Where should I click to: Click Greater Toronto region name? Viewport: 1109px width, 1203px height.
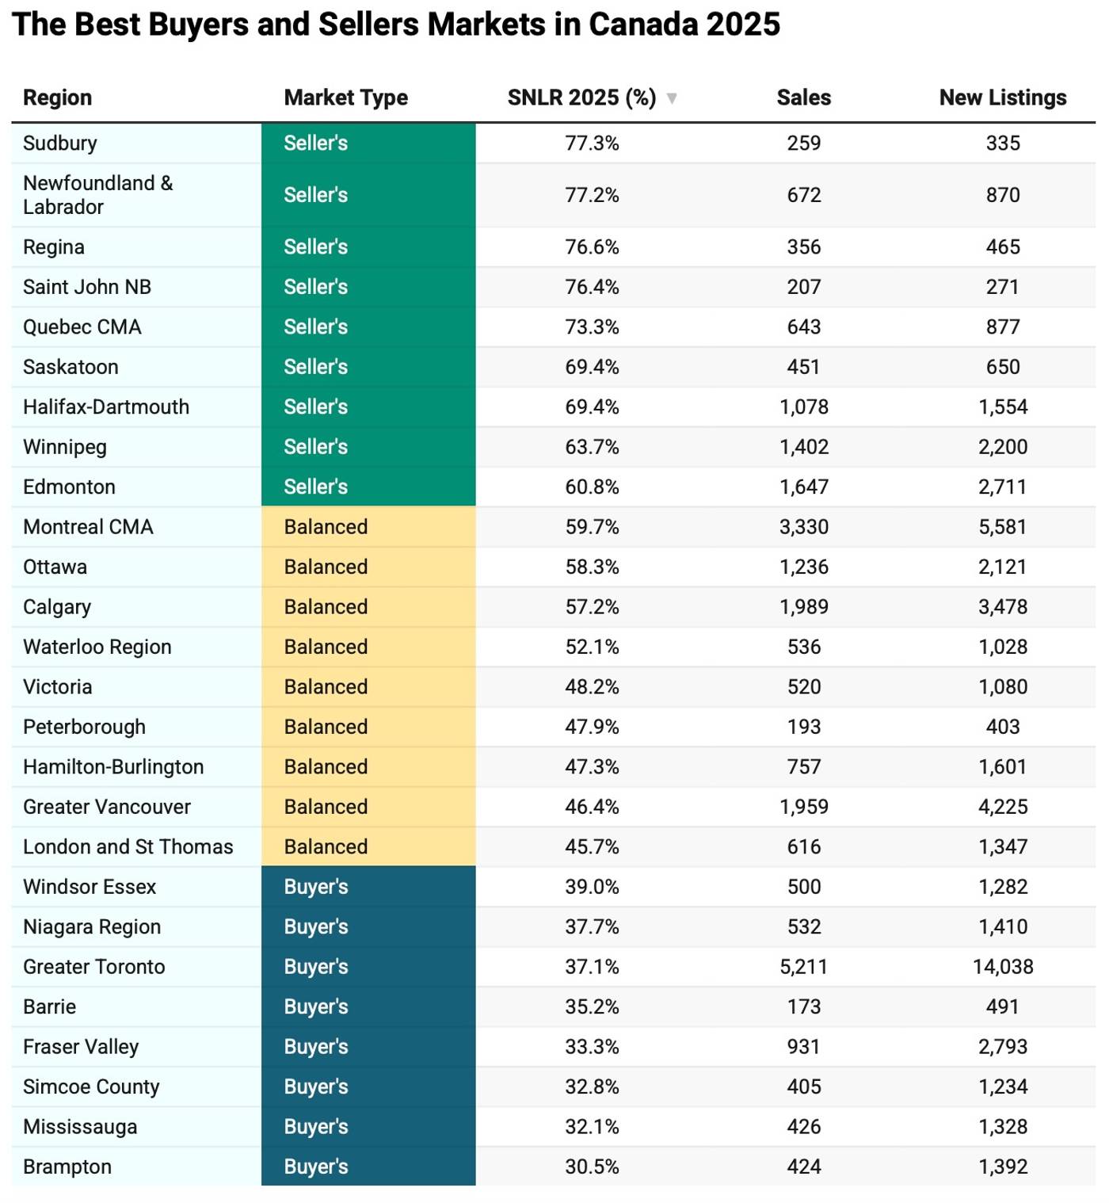tap(94, 967)
